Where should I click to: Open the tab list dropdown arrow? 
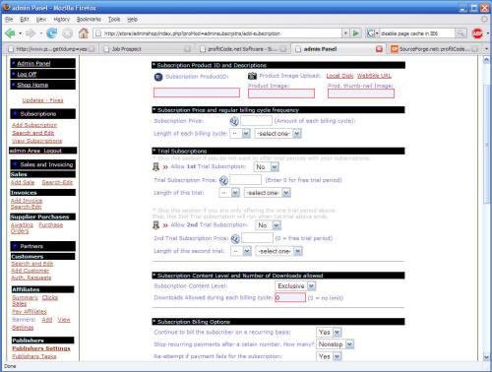[x=486, y=49]
